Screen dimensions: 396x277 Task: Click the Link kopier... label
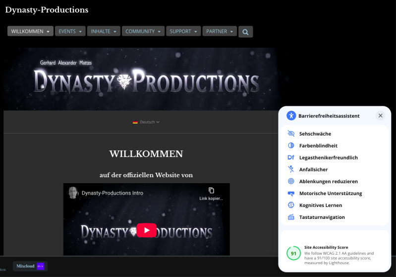211,199
